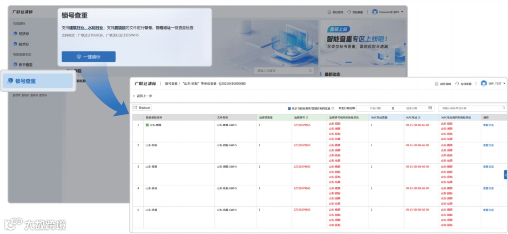Open the VBP_TEST user dropdown
Image resolution: width=508 pixels, height=234 pixels.
click(493, 83)
